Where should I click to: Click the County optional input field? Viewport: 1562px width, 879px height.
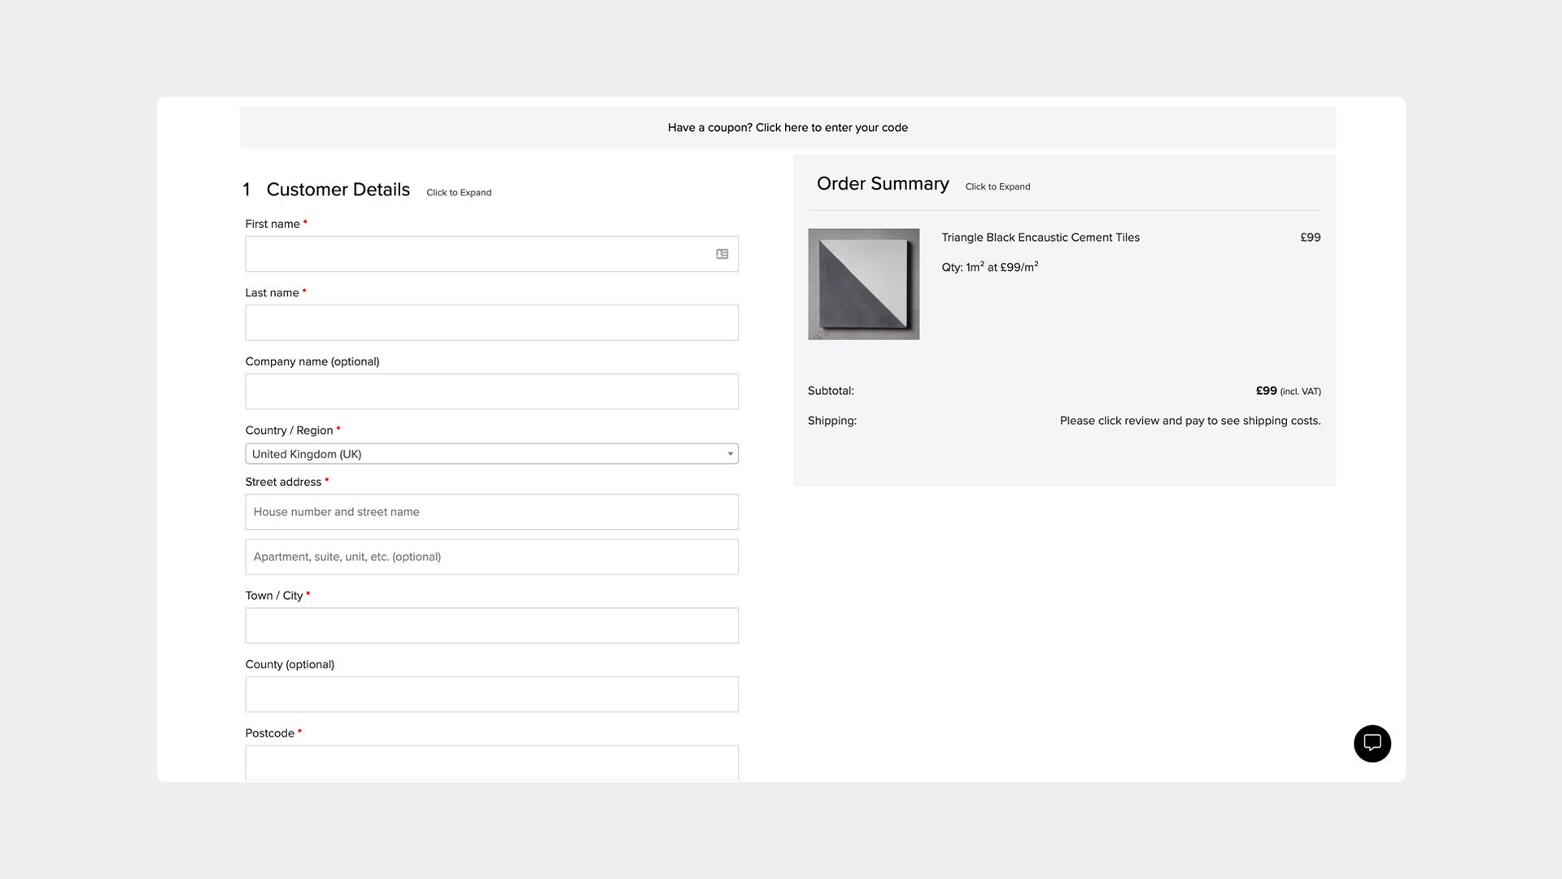coord(491,694)
